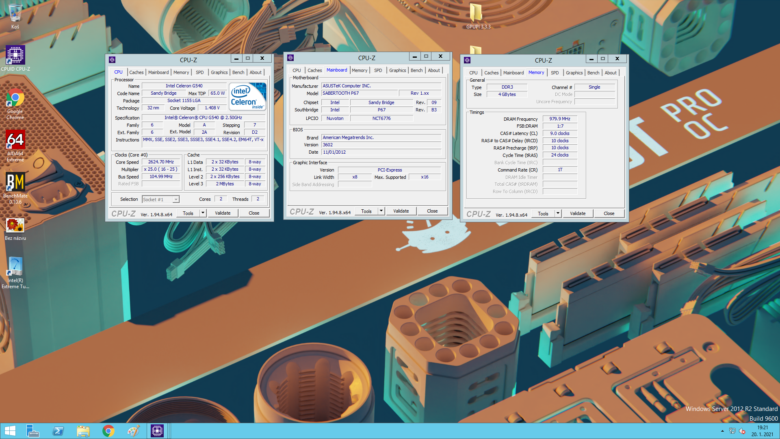This screenshot has width=780, height=439.
Task: Switch to CPU-Z on the taskbar
Action: [x=157, y=431]
